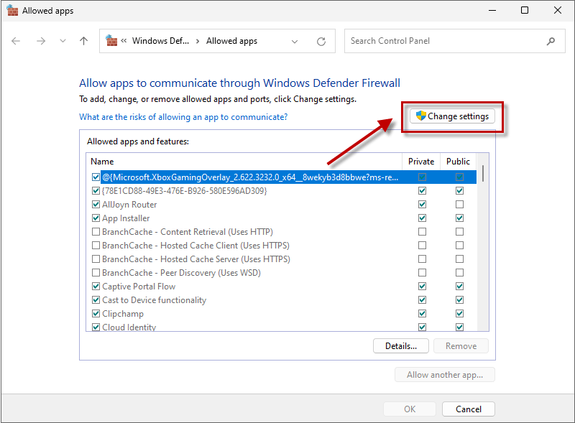Toggle Cloud Identity name checkbox

click(96, 327)
